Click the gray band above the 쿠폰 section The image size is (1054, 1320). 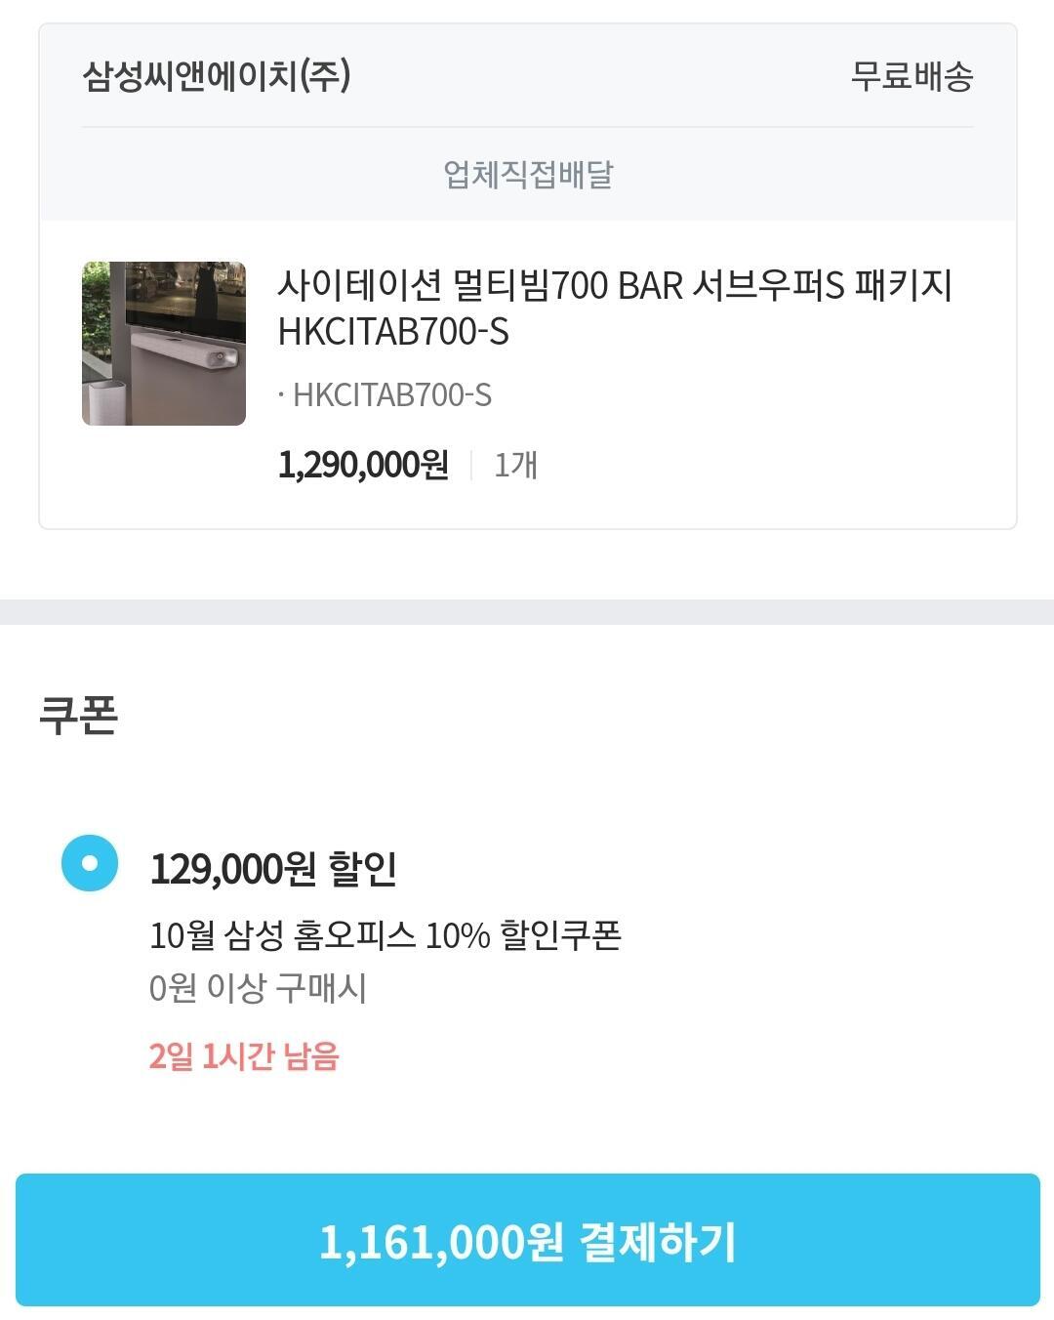527,612
